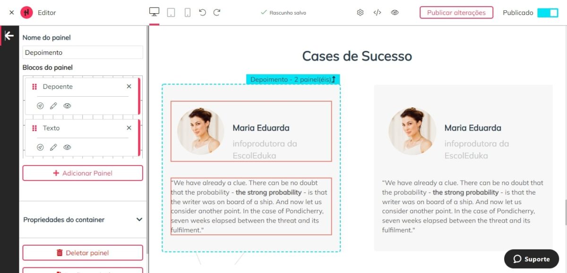Screen dimensions: 567x273
Task: Remove the Texto block
Action: point(129,128)
